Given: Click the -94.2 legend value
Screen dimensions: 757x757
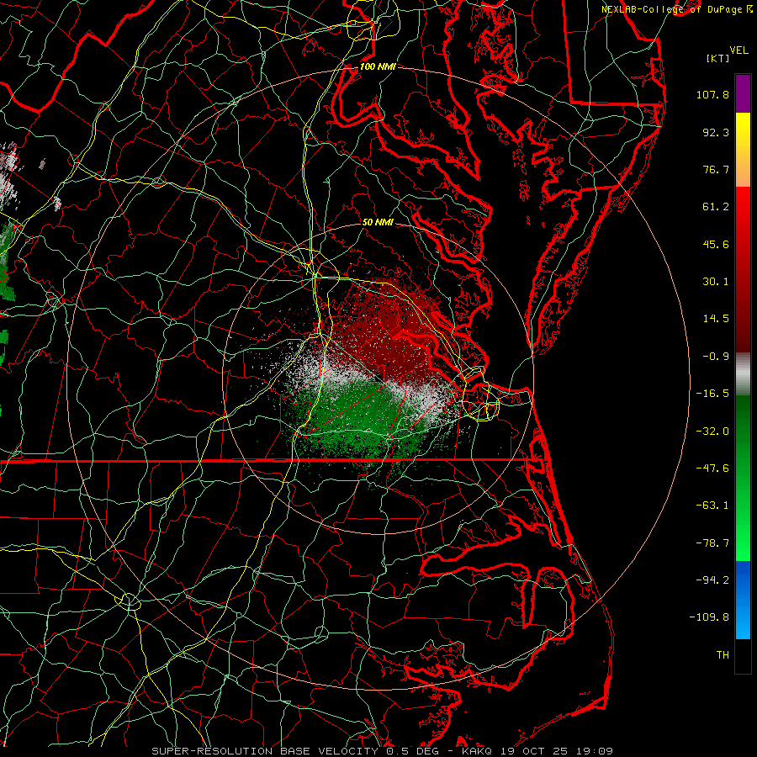Looking at the screenshot, I should point(712,580).
